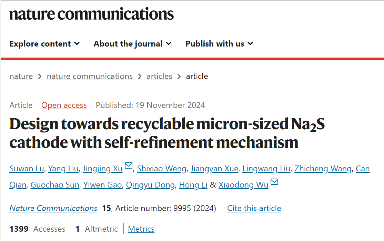384x241 pixels.
Task: Click email envelope icon after Jingjing Xu
Action: [x=128, y=166]
